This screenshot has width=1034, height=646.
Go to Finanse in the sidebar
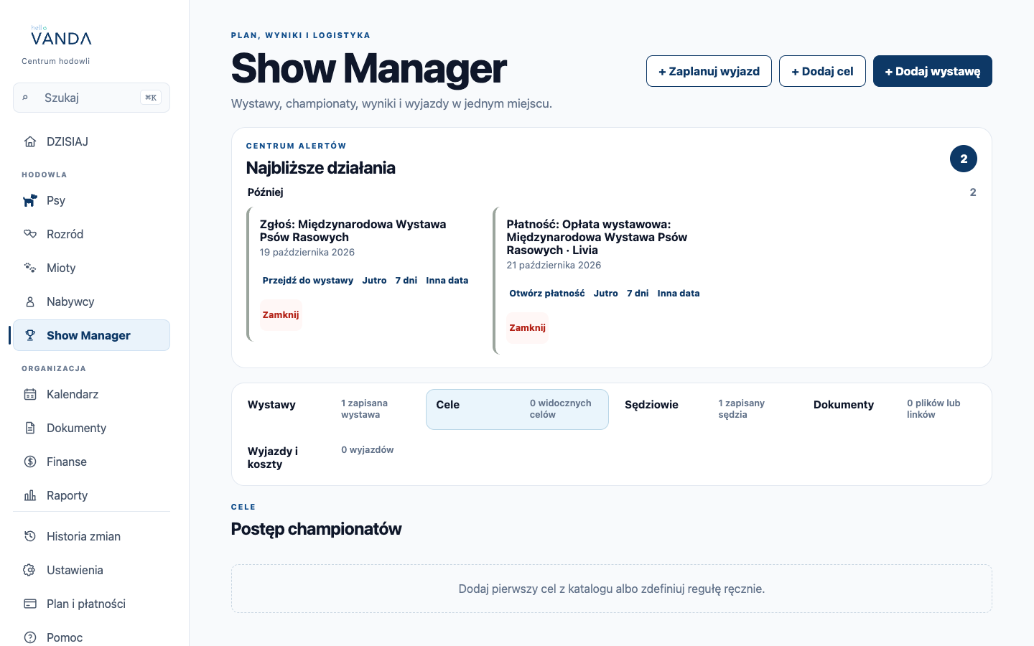[x=91, y=462]
